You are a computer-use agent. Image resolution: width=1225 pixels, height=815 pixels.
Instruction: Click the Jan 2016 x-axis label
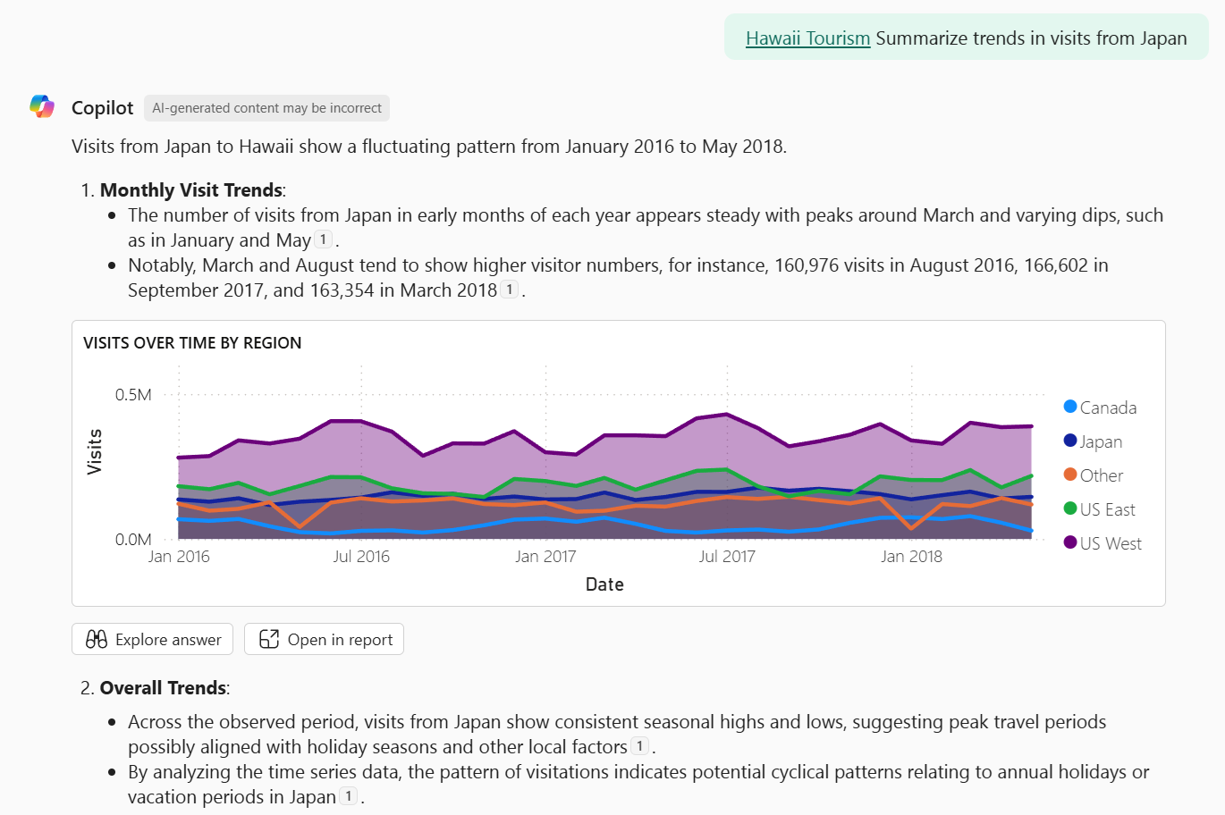click(179, 557)
